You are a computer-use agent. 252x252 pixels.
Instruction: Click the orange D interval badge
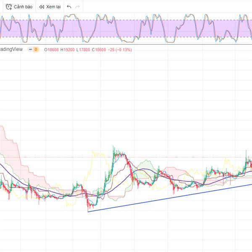click(x=36, y=50)
